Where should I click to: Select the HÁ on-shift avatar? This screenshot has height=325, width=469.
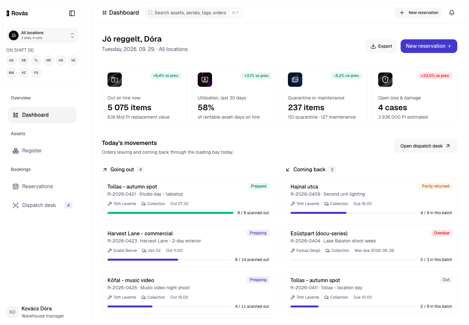(61, 60)
